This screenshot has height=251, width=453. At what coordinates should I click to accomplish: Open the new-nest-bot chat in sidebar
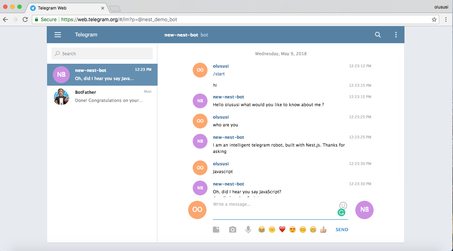[x=102, y=74]
